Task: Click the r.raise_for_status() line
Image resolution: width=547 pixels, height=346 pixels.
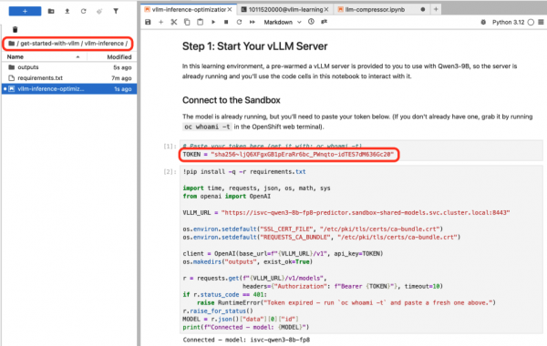Action: 218,310
